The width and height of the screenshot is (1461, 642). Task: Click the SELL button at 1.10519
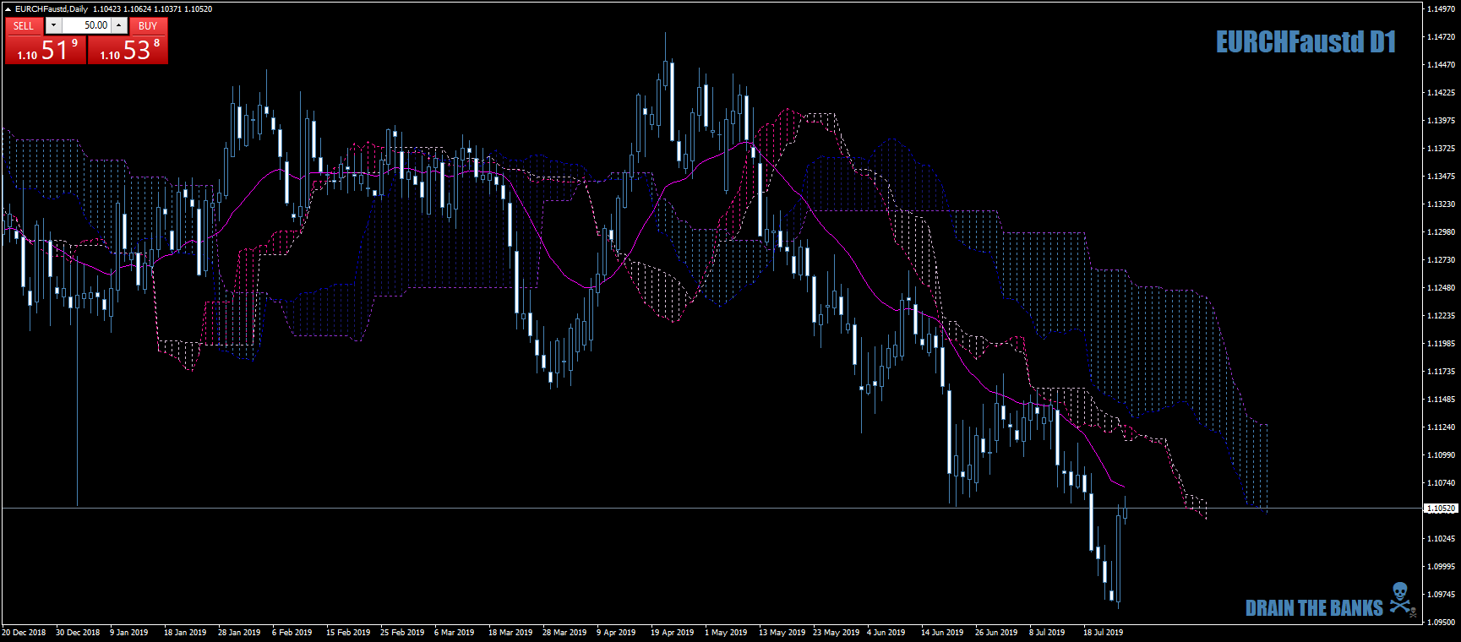click(45, 41)
